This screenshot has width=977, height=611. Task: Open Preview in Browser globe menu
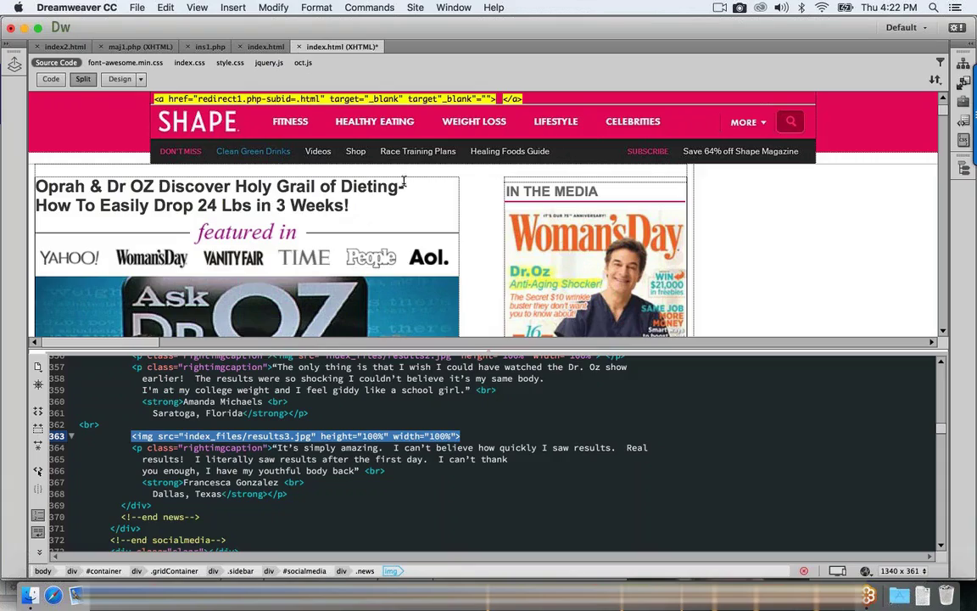pos(865,571)
